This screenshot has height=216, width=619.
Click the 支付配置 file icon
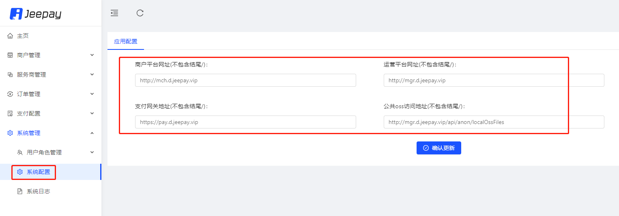[x=11, y=113]
